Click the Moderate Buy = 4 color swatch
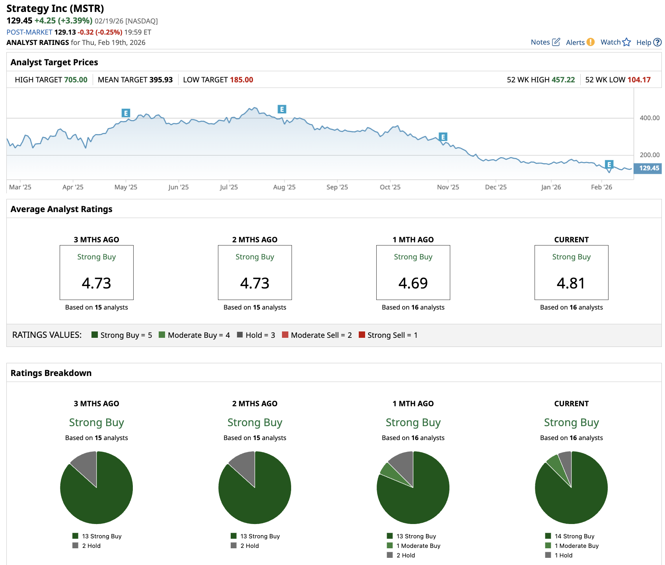 point(162,335)
